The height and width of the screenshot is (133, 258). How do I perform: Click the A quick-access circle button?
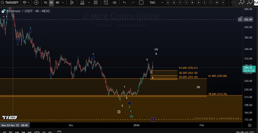[x=167, y=3]
